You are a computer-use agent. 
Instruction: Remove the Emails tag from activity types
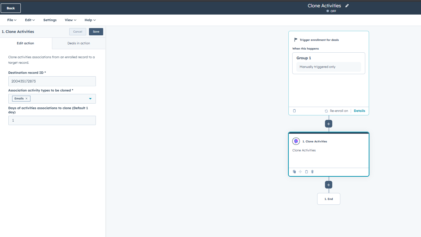coord(26,99)
